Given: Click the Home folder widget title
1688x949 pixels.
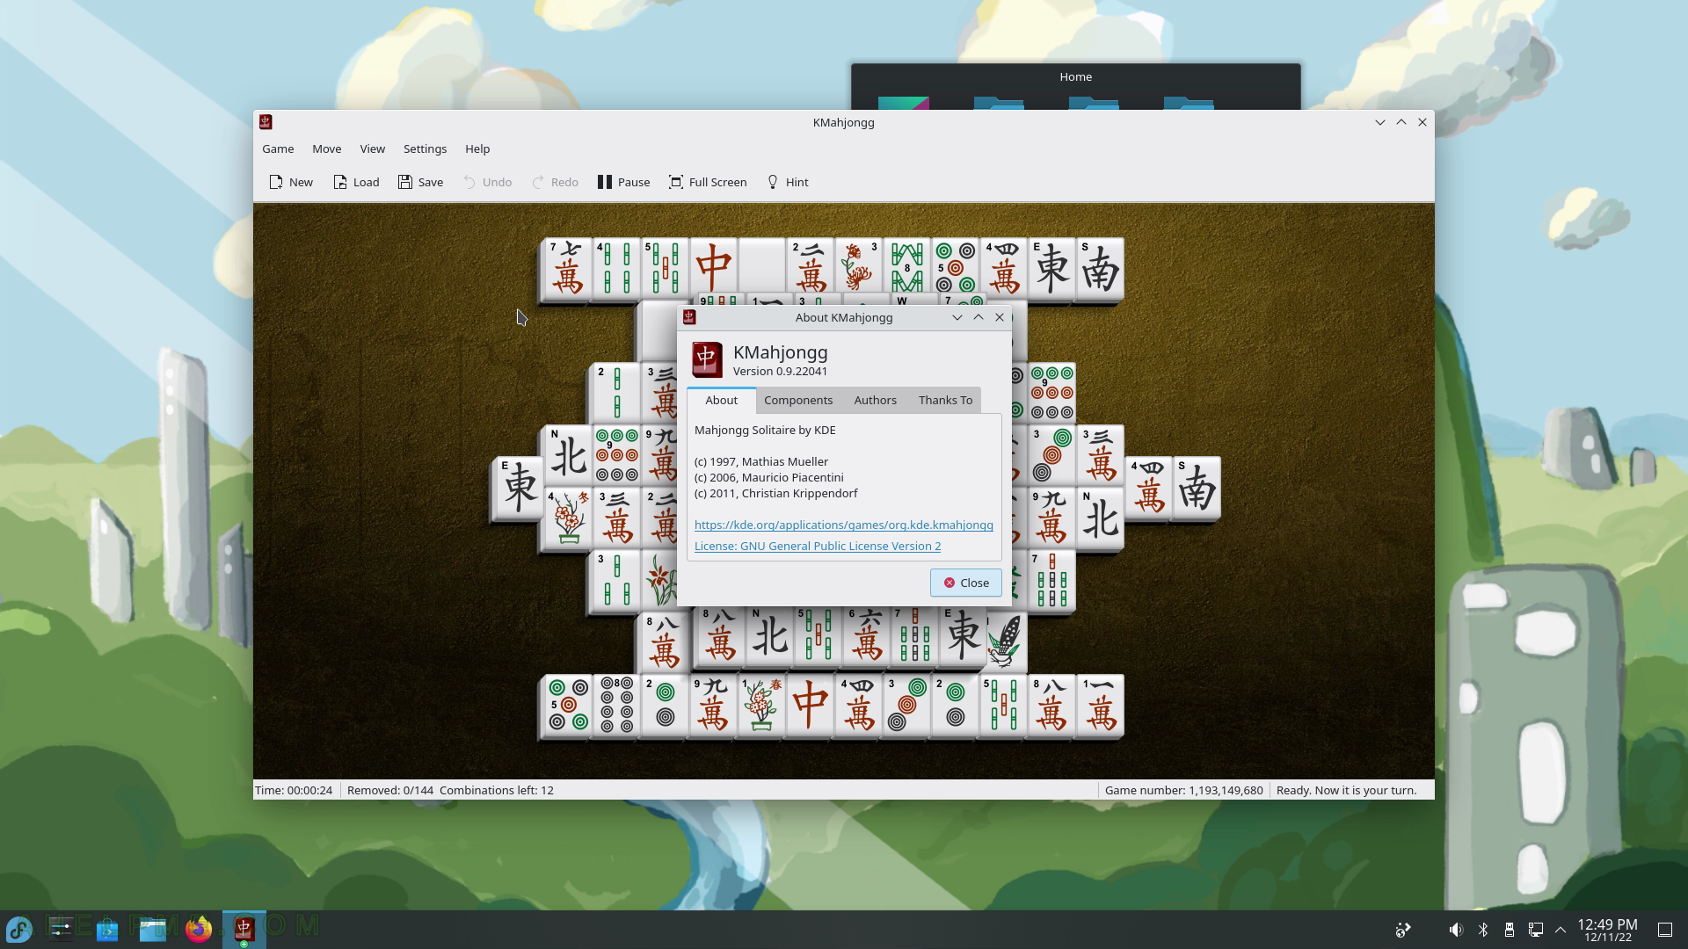Looking at the screenshot, I should tap(1075, 76).
